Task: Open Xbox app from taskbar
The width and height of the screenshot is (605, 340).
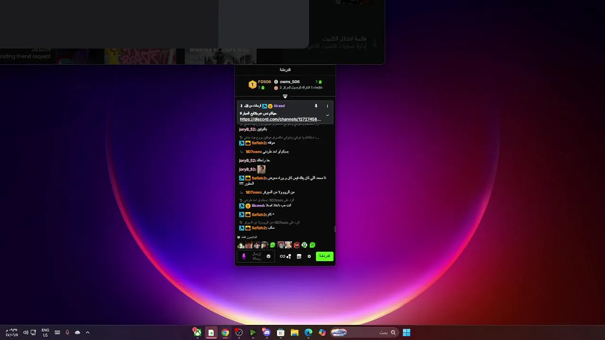Action: [197, 332]
